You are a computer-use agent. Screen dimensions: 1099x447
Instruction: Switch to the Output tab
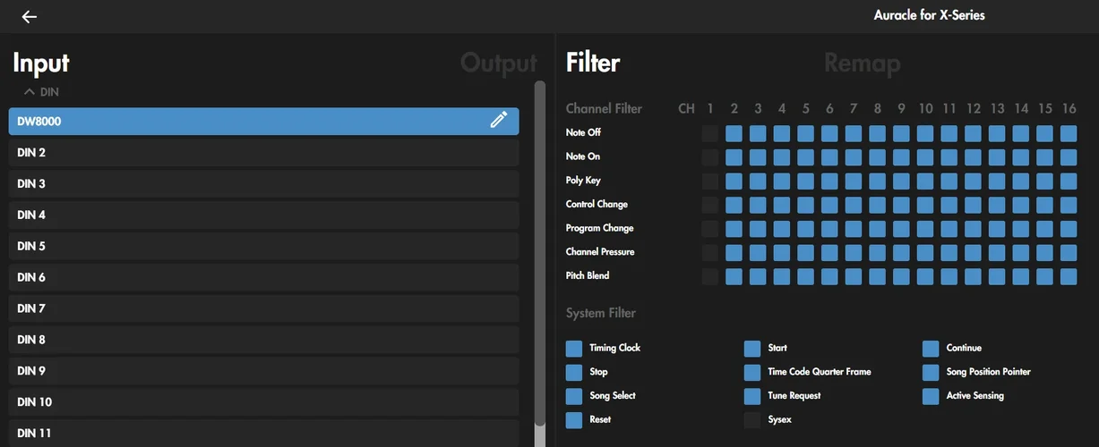coord(498,63)
